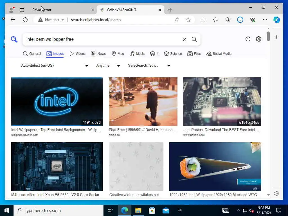Screen dimensions: 288x216
Task: Open the Anytime time range dropdown
Action: 108,65
